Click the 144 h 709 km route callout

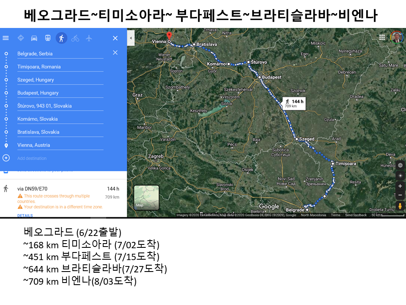(294, 103)
